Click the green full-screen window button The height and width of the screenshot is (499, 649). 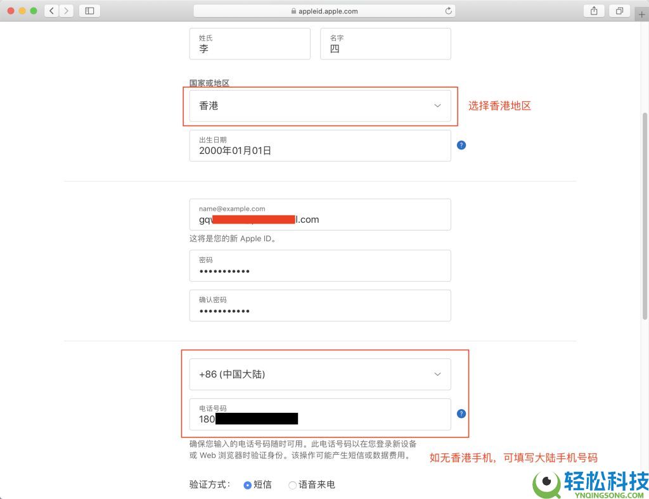click(34, 11)
